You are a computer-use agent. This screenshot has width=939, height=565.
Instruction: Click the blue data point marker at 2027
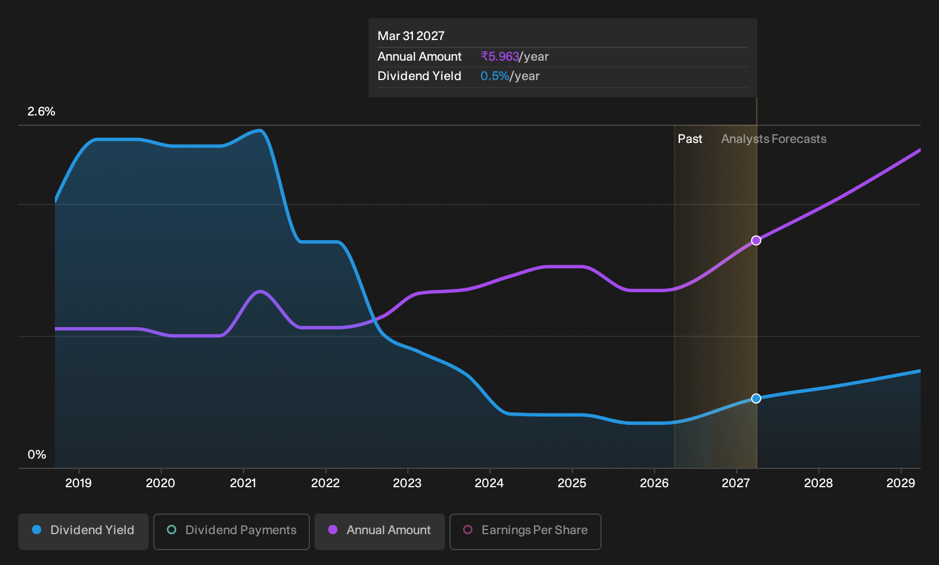pyautogui.click(x=756, y=398)
